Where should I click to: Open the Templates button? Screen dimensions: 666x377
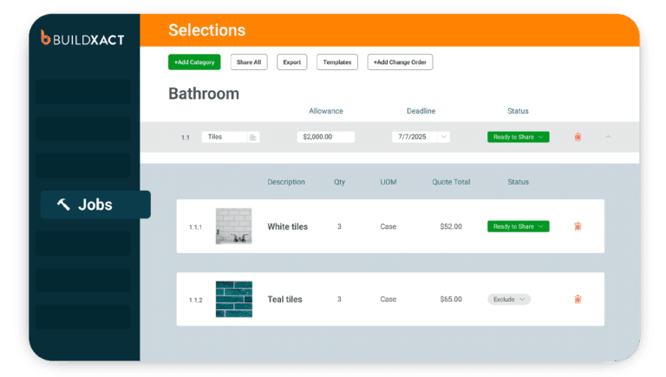pos(336,62)
